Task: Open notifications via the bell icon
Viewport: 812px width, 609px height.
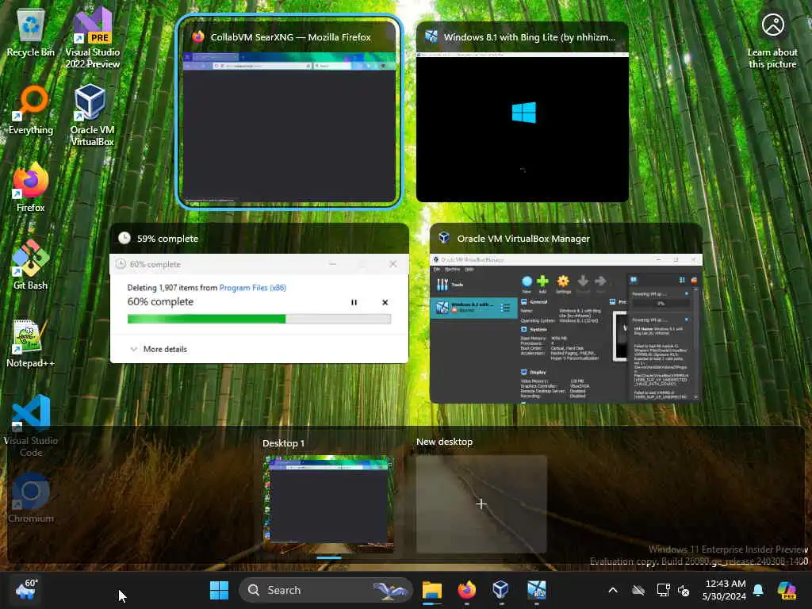Action: pyautogui.click(x=758, y=590)
